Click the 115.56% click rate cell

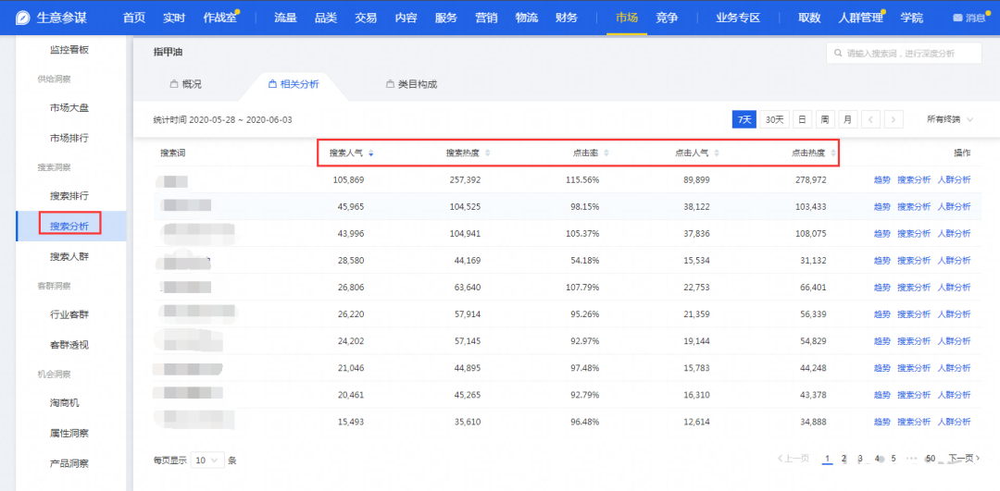coord(582,180)
